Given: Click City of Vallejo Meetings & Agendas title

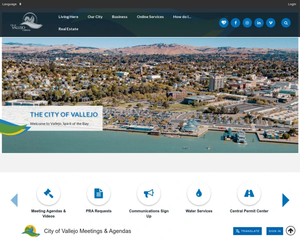Looking at the screenshot, I should point(87,231).
